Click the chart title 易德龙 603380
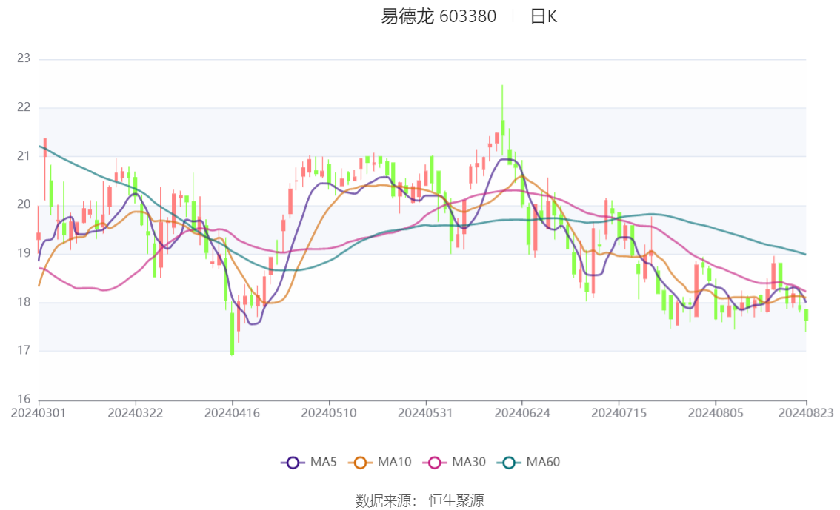This screenshot has height=510, width=840. [439, 16]
